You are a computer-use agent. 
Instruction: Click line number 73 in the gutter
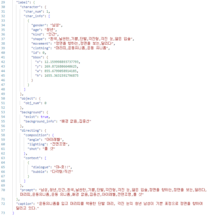[3, 213]
